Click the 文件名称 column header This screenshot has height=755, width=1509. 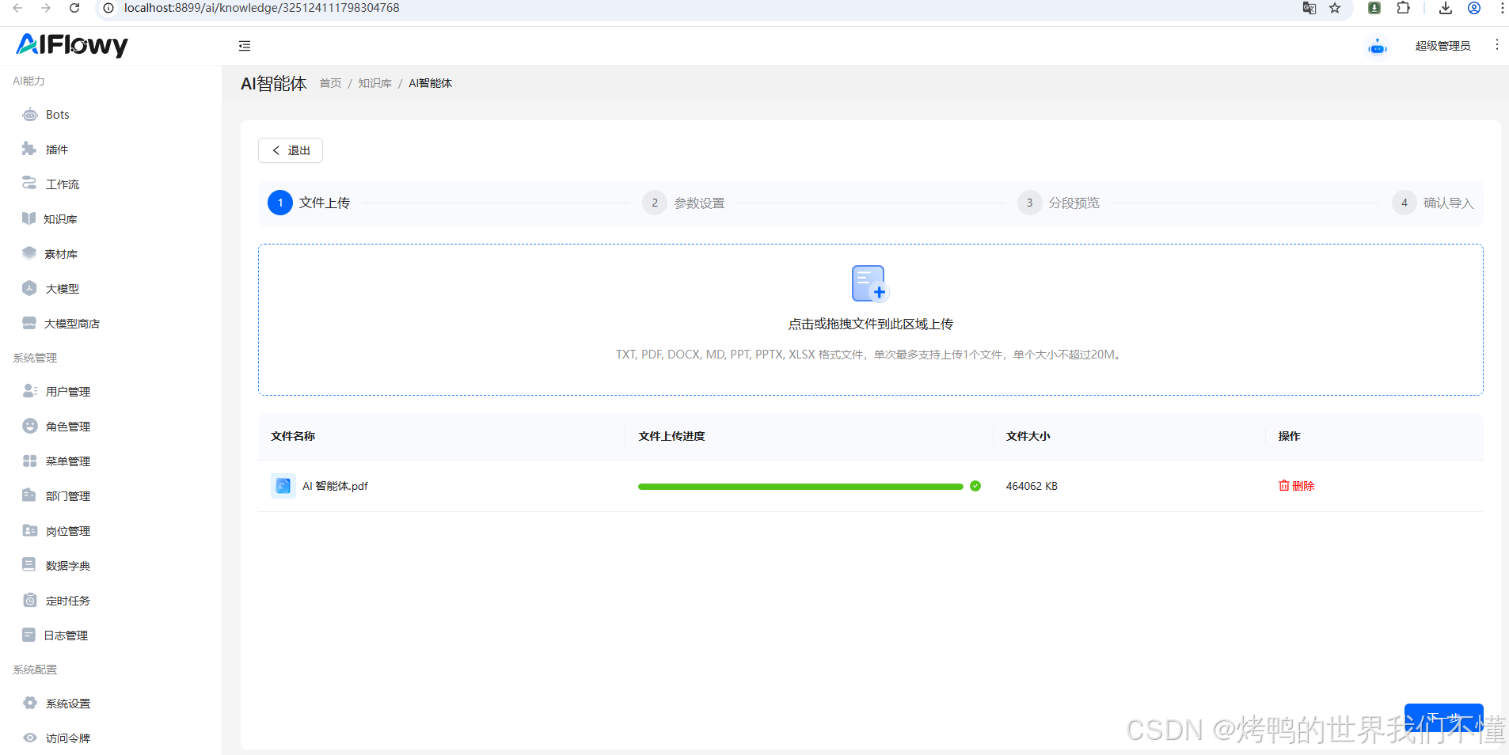293,436
